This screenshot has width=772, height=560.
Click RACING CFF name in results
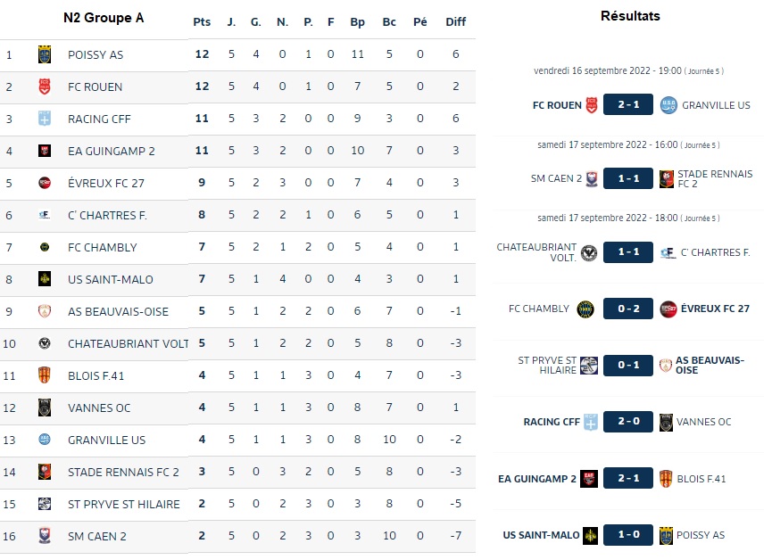(x=552, y=422)
